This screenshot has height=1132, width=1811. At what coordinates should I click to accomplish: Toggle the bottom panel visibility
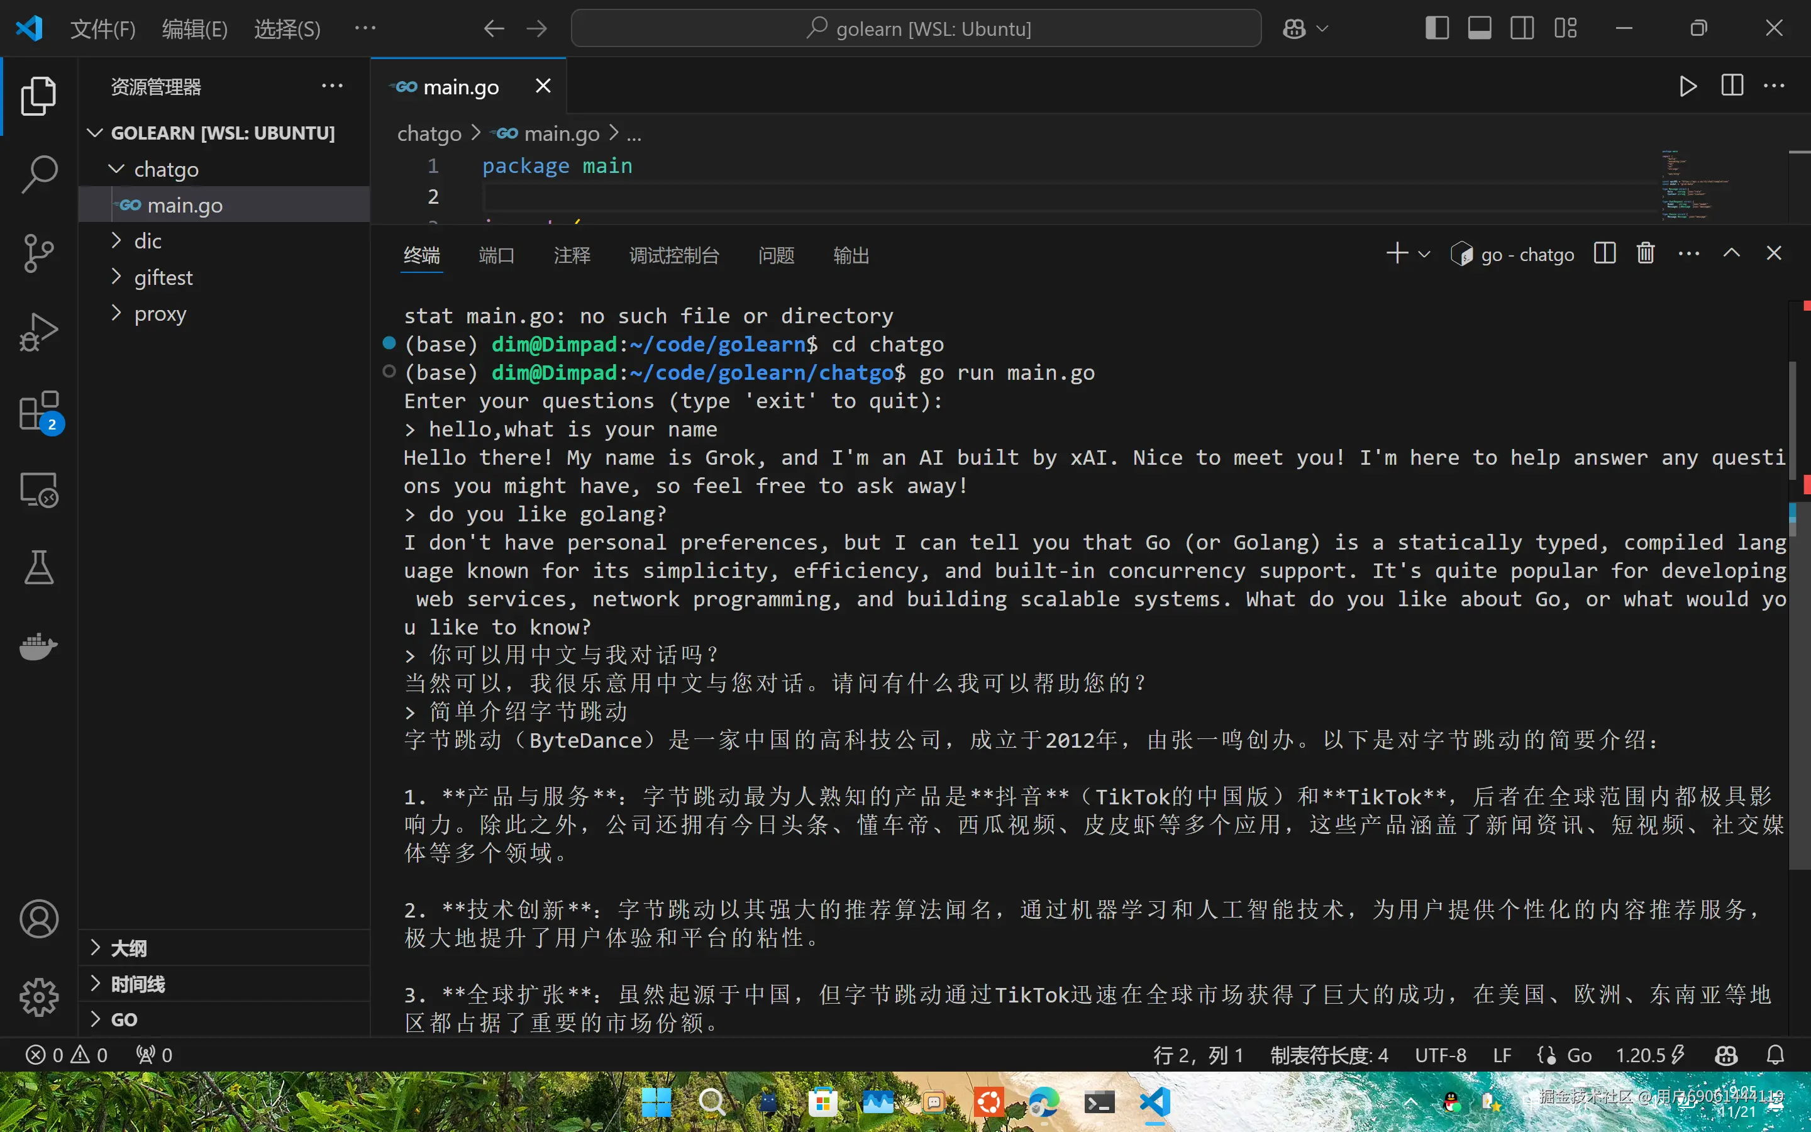click(x=1480, y=28)
